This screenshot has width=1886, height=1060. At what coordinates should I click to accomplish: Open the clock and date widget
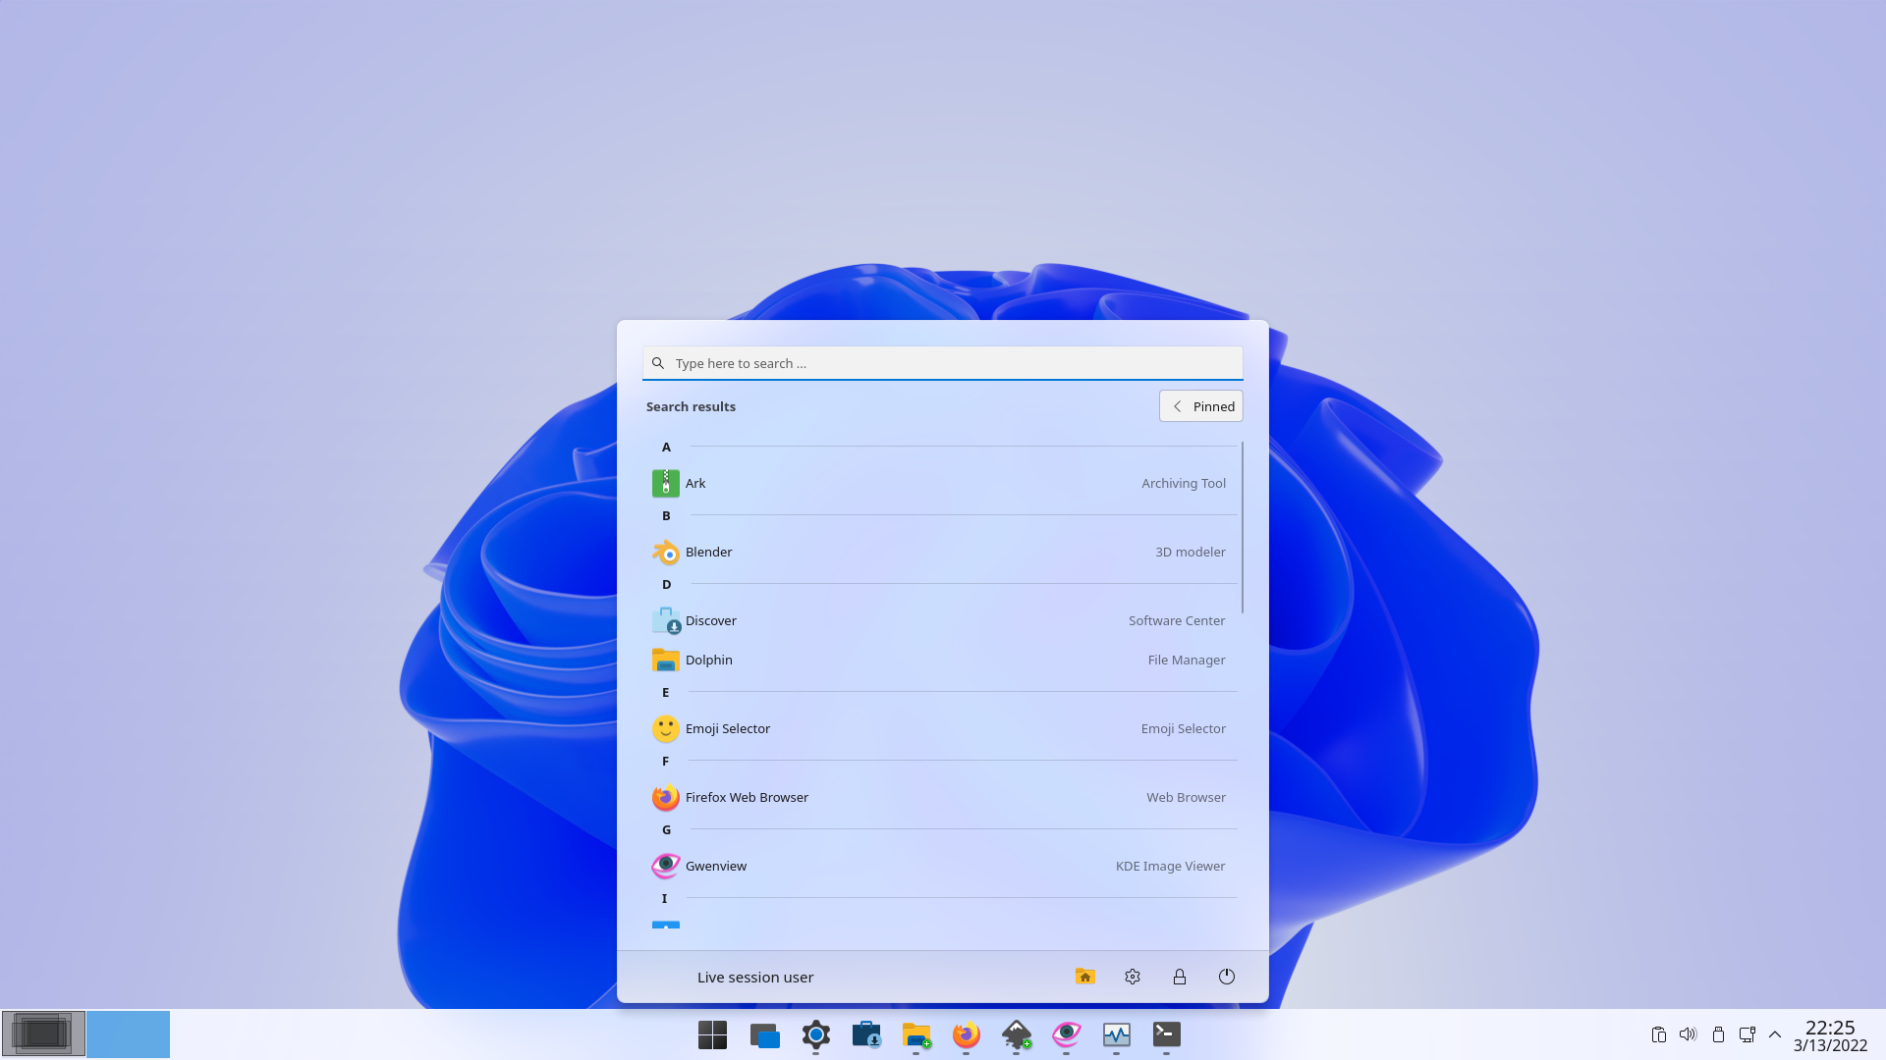(1830, 1035)
